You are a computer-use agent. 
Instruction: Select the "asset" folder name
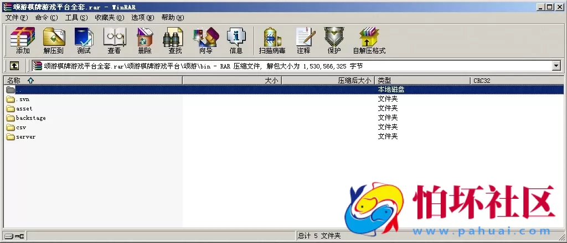pos(24,108)
